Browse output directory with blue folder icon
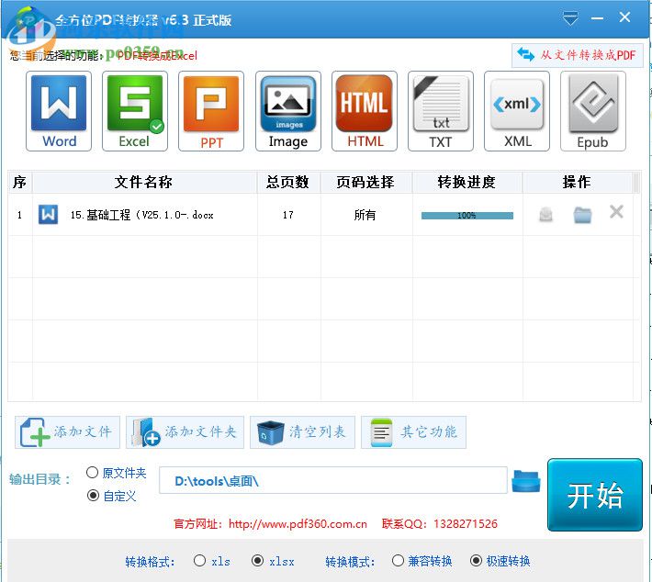This screenshot has height=582, width=652. [x=526, y=481]
